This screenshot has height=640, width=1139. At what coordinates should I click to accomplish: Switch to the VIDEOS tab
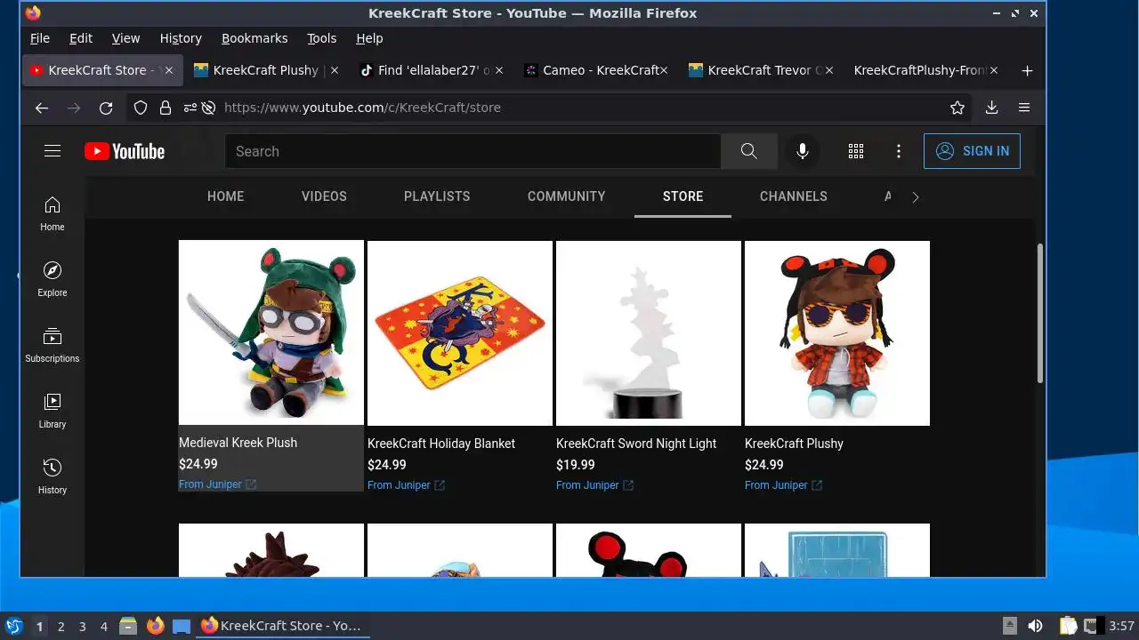click(x=324, y=196)
